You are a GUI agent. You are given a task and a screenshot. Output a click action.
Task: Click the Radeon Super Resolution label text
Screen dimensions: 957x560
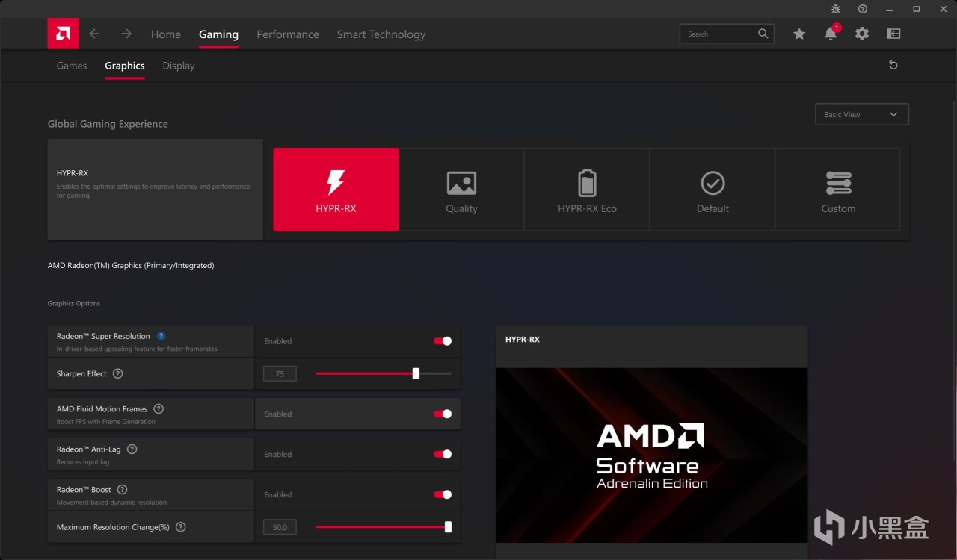click(103, 336)
